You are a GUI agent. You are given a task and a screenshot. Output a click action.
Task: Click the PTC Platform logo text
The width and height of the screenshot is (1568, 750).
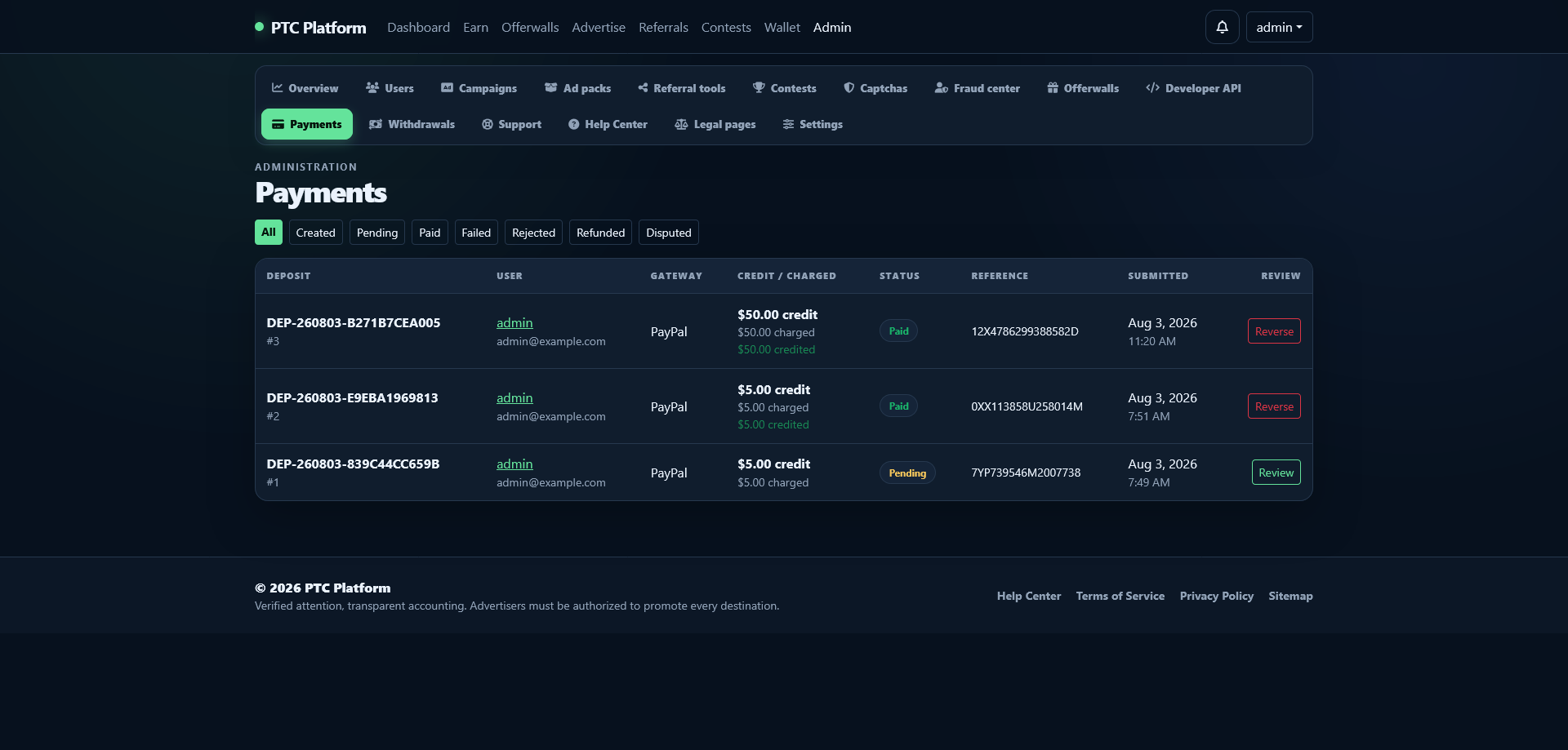(318, 27)
